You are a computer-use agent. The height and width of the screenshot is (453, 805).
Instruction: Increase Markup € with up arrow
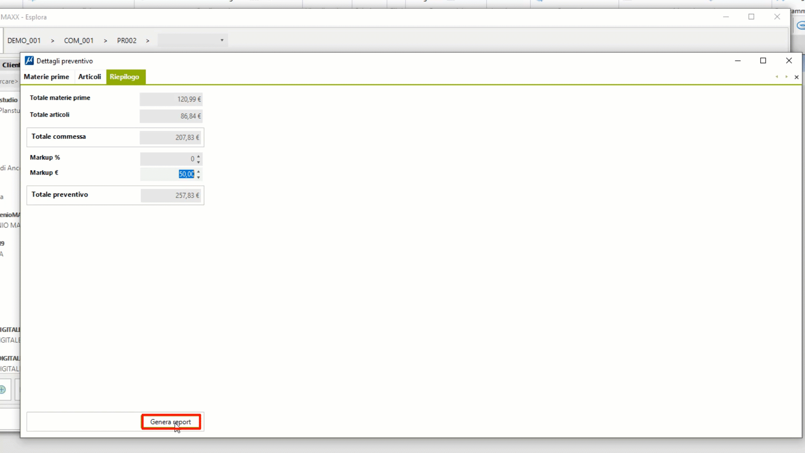(x=199, y=172)
